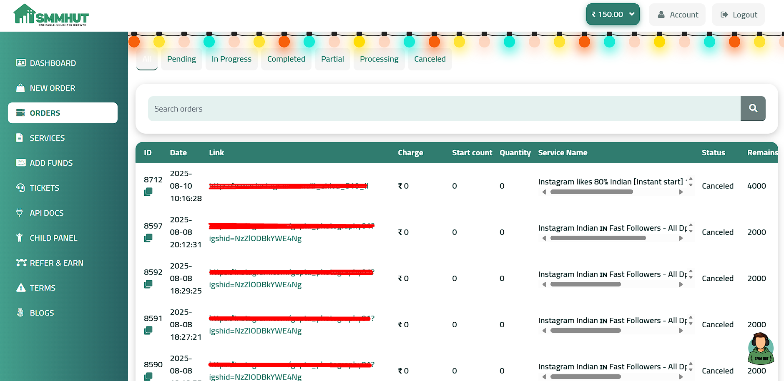Show Completed orders tab
784x381 pixels.
[x=286, y=59]
